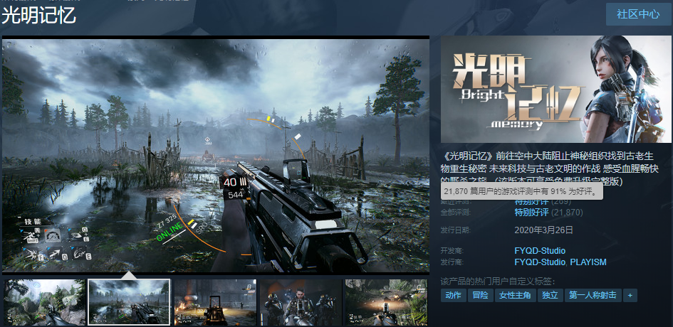Click the ammo counter 40 in screenshot
Screen dimensions: 673x327
pyautogui.click(x=229, y=182)
